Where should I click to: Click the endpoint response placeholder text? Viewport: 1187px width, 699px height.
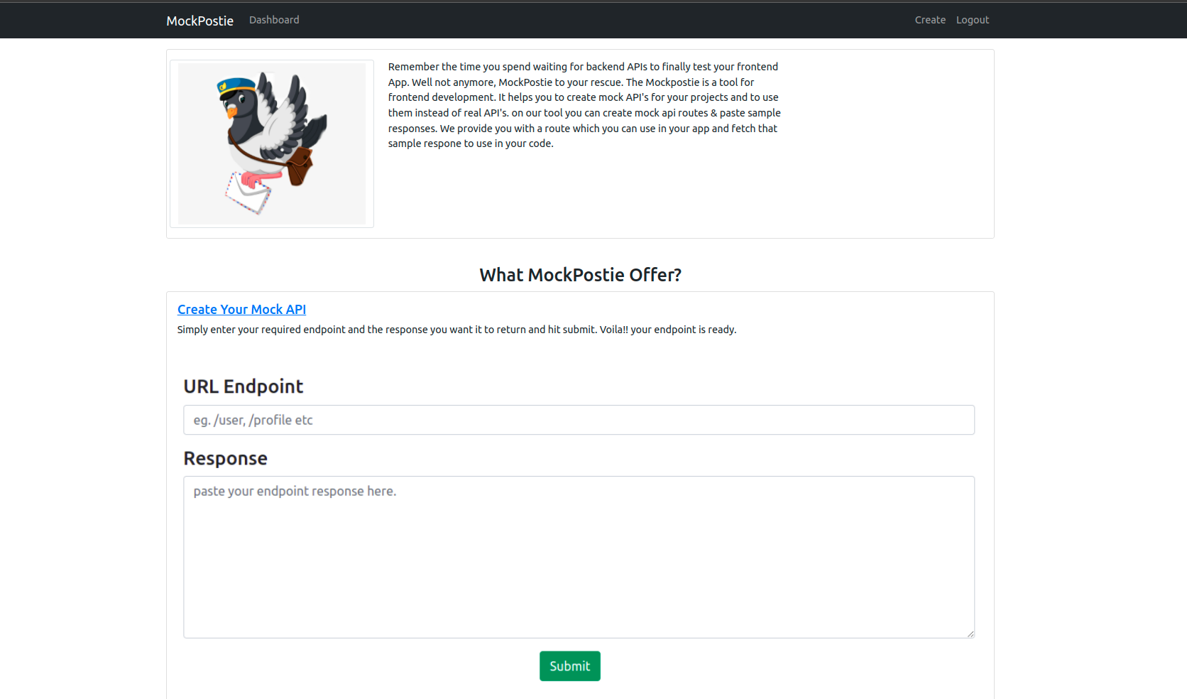click(x=295, y=491)
